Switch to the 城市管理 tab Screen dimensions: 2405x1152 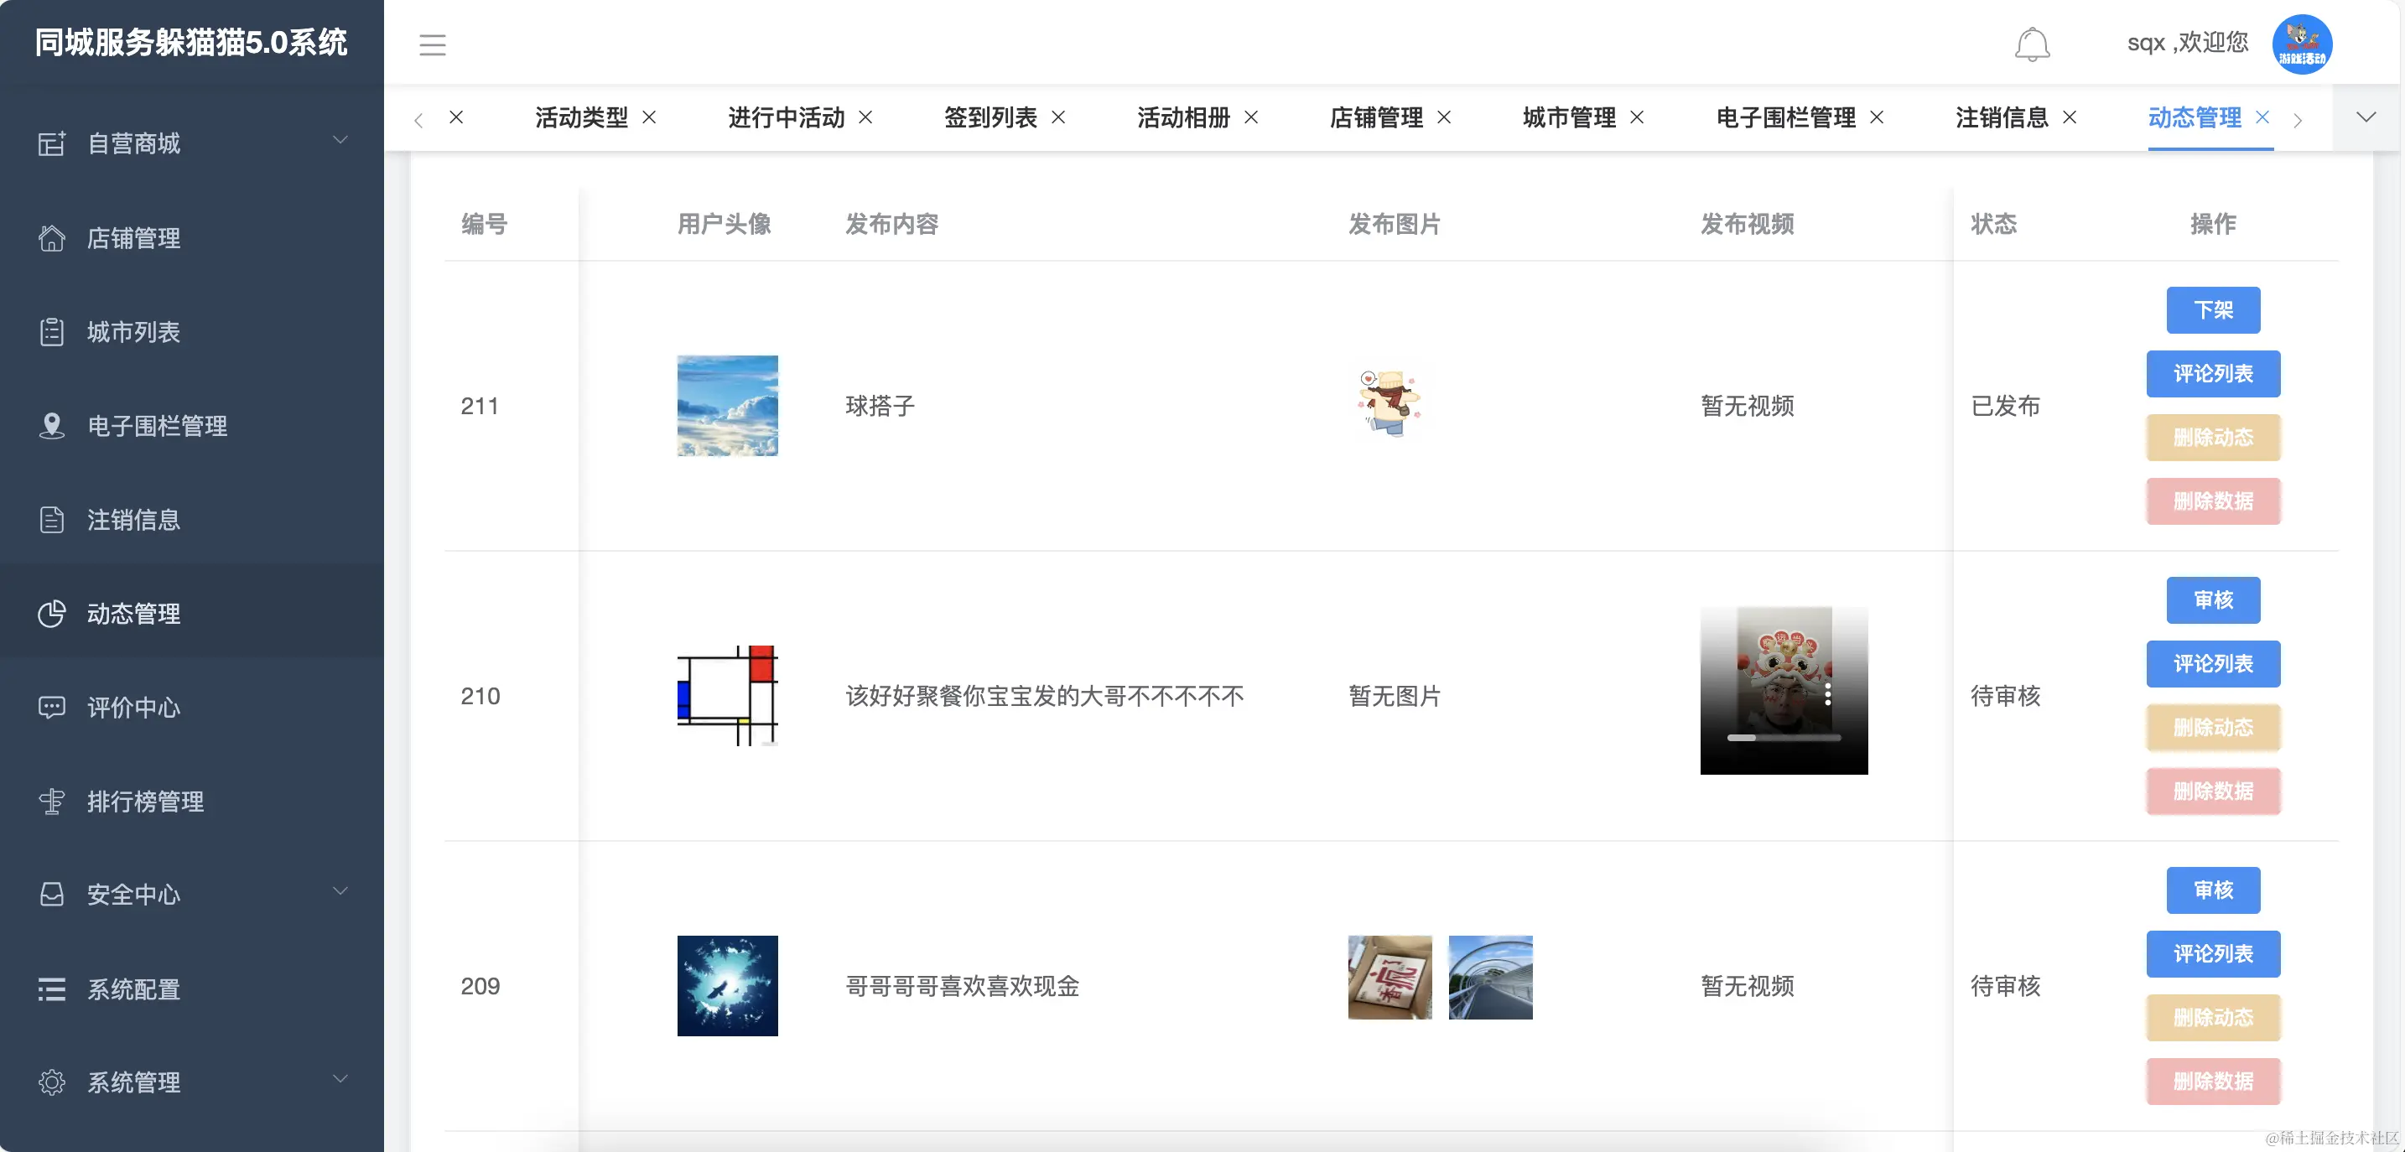1568,118
